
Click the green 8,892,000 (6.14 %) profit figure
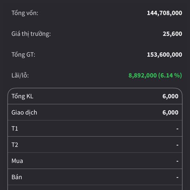(155, 75)
